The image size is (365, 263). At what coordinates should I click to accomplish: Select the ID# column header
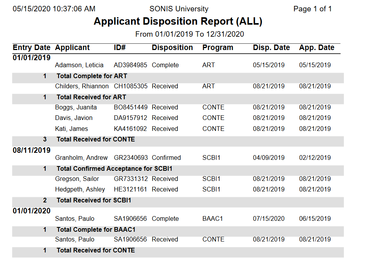(120, 48)
